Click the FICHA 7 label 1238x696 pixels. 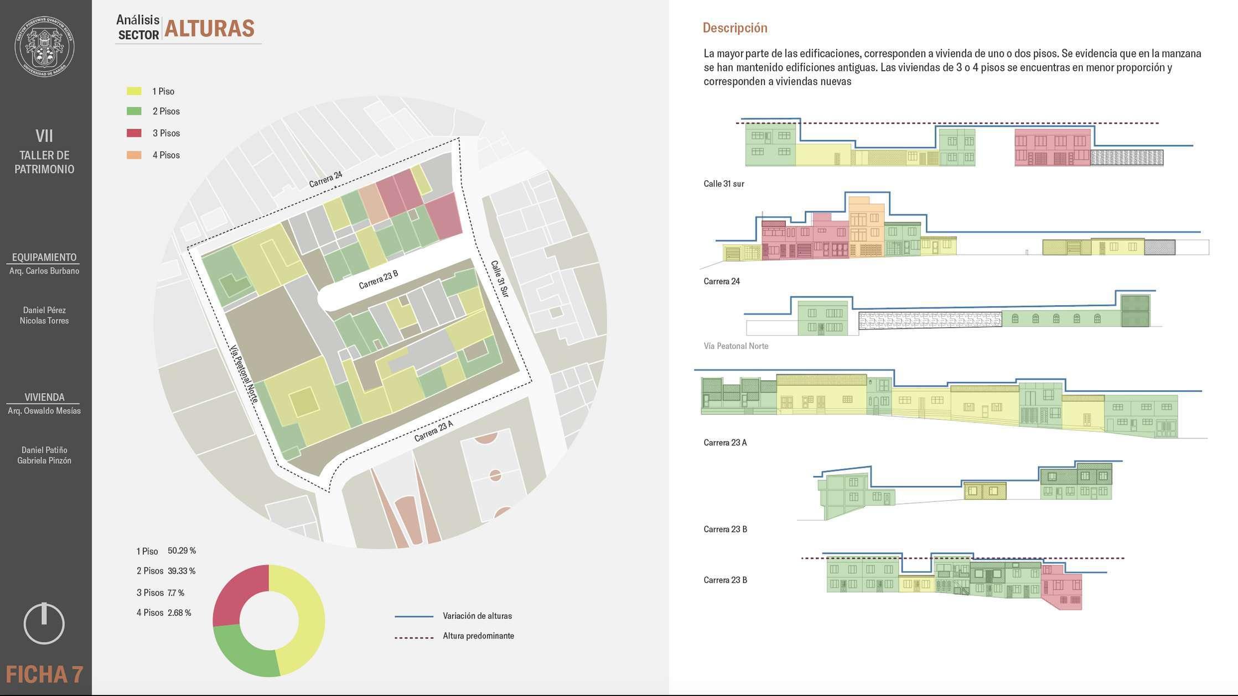(44, 674)
